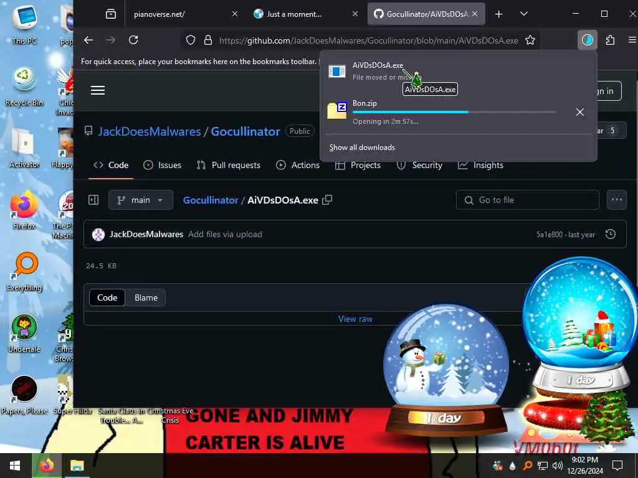This screenshot has width=638, height=478.
Task: Click the Go to file search field
Action: [x=527, y=200]
